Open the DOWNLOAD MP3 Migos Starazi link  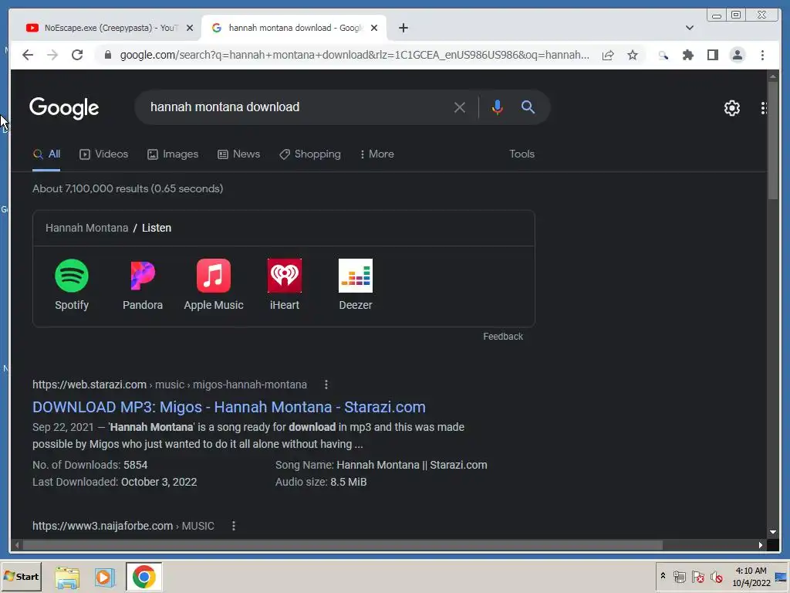coord(228,408)
